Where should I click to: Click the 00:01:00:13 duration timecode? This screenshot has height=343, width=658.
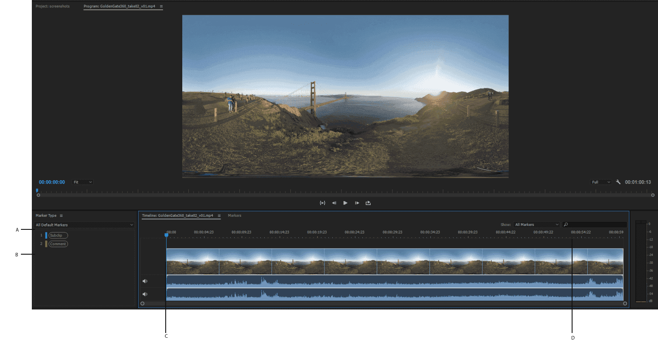pyautogui.click(x=638, y=182)
